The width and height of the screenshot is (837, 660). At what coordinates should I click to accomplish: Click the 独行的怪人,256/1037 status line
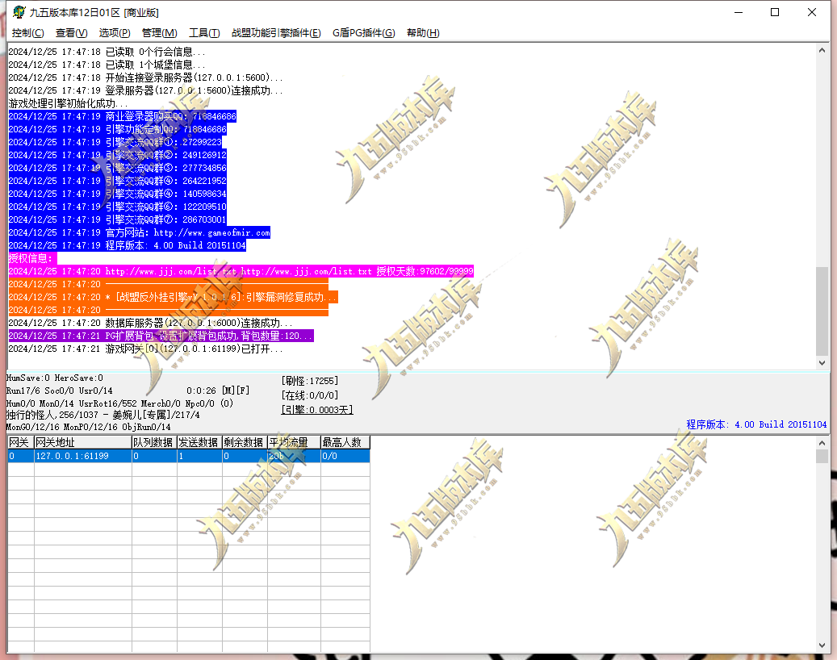[103, 415]
